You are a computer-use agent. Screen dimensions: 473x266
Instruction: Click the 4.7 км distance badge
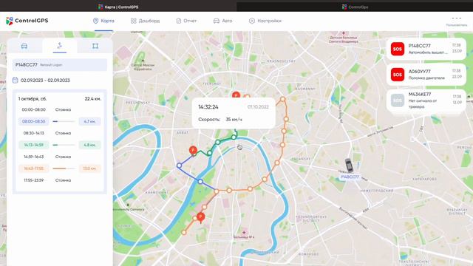pyautogui.click(x=89, y=121)
